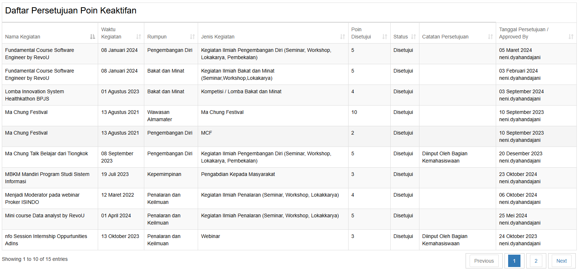Click 'Showing 1 to 10 of 15 entries'
The height and width of the screenshot is (271, 579).
(x=35, y=259)
